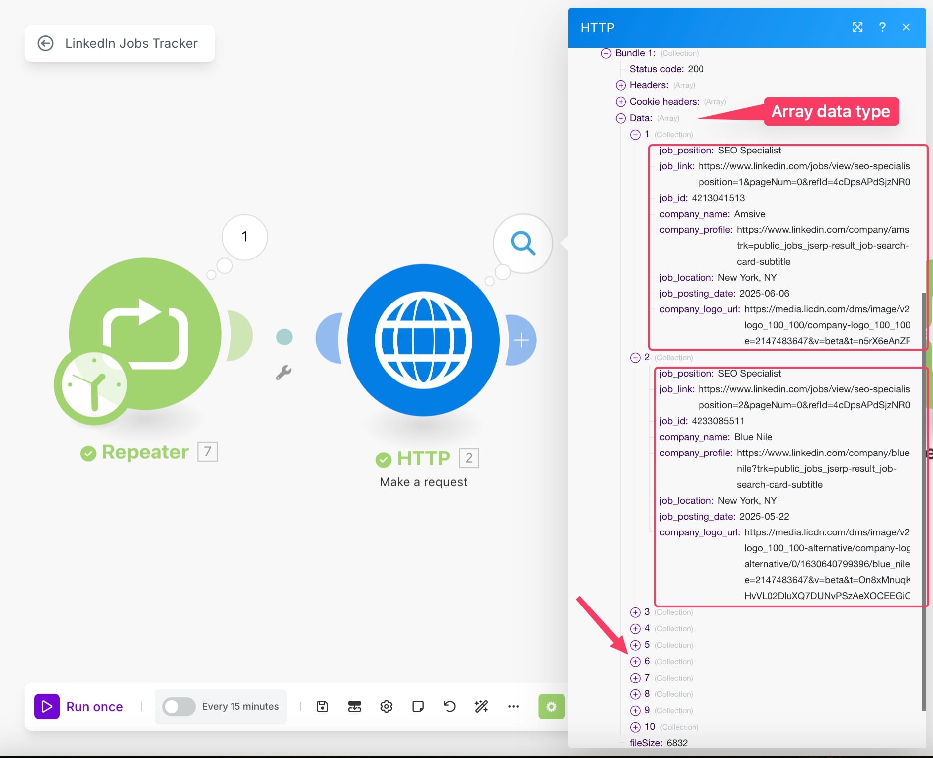
Task: Open scenario settings gear icon
Action: tap(387, 706)
